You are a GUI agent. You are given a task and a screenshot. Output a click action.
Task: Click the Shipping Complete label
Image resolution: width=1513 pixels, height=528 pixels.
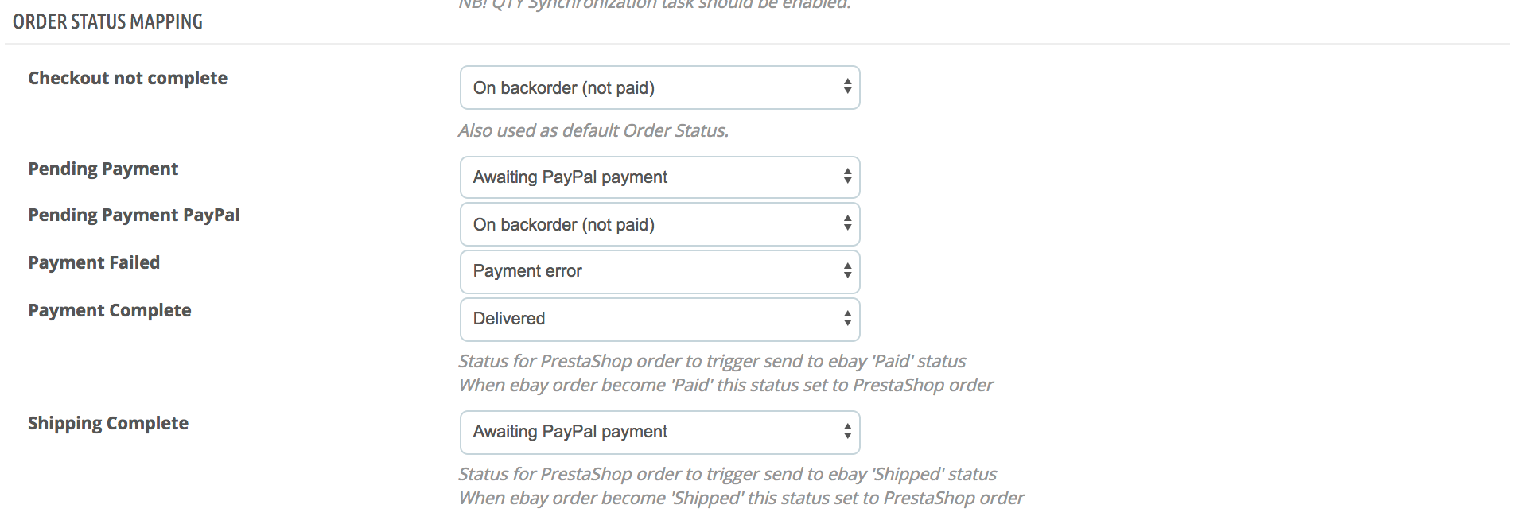[x=108, y=423]
